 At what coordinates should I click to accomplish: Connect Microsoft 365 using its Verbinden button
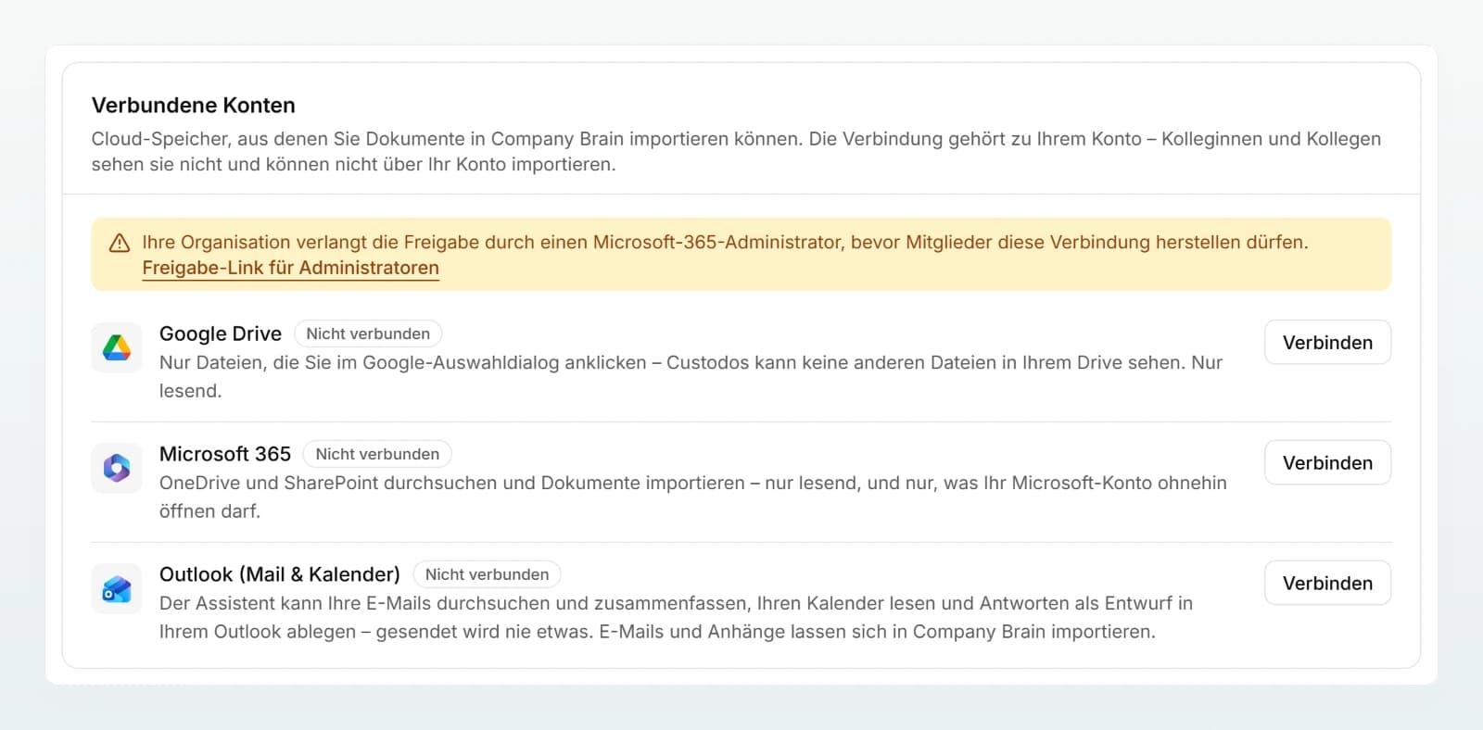tap(1327, 463)
